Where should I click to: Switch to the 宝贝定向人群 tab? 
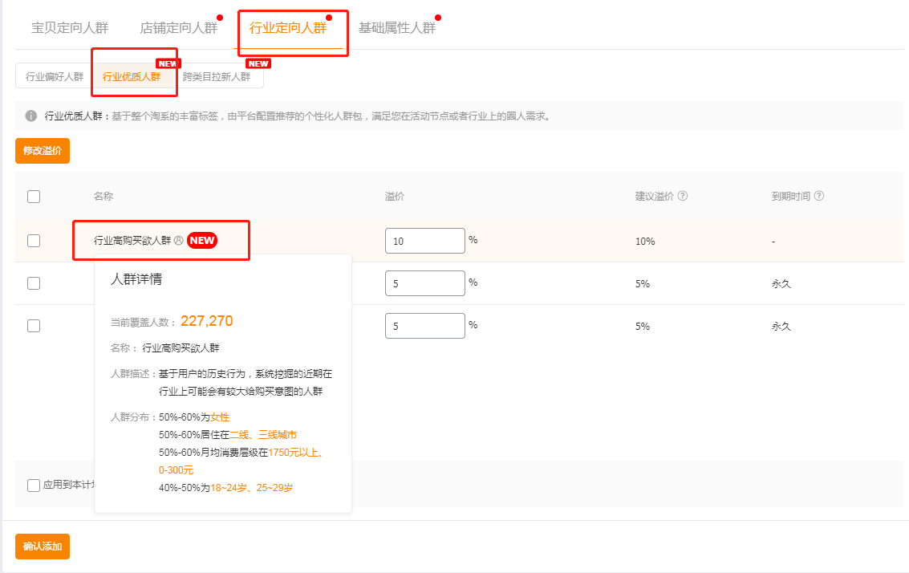point(70,28)
